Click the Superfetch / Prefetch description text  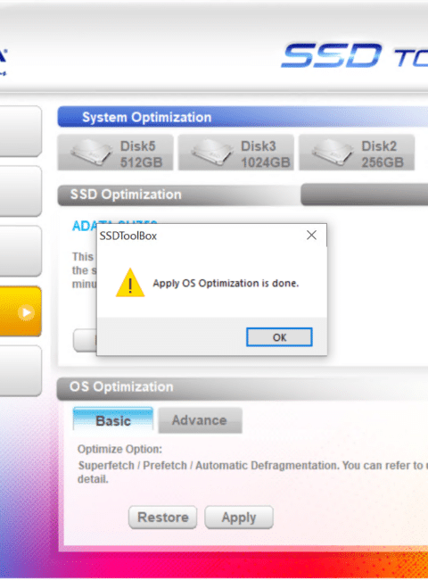click(252, 472)
